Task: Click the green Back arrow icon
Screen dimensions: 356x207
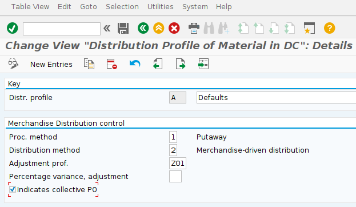Action: (x=143, y=29)
